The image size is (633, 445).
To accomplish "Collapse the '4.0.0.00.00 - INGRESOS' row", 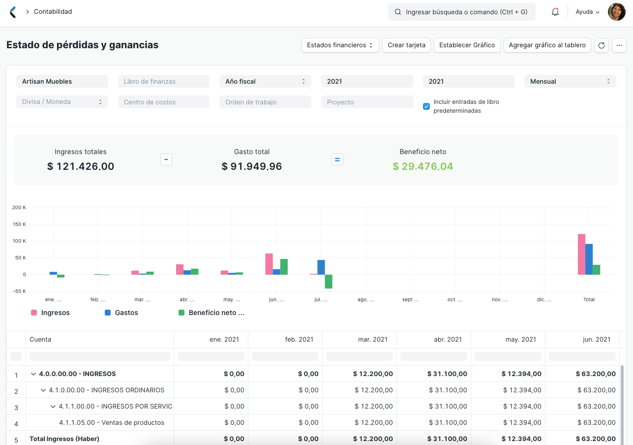I will pyautogui.click(x=33, y=374).
